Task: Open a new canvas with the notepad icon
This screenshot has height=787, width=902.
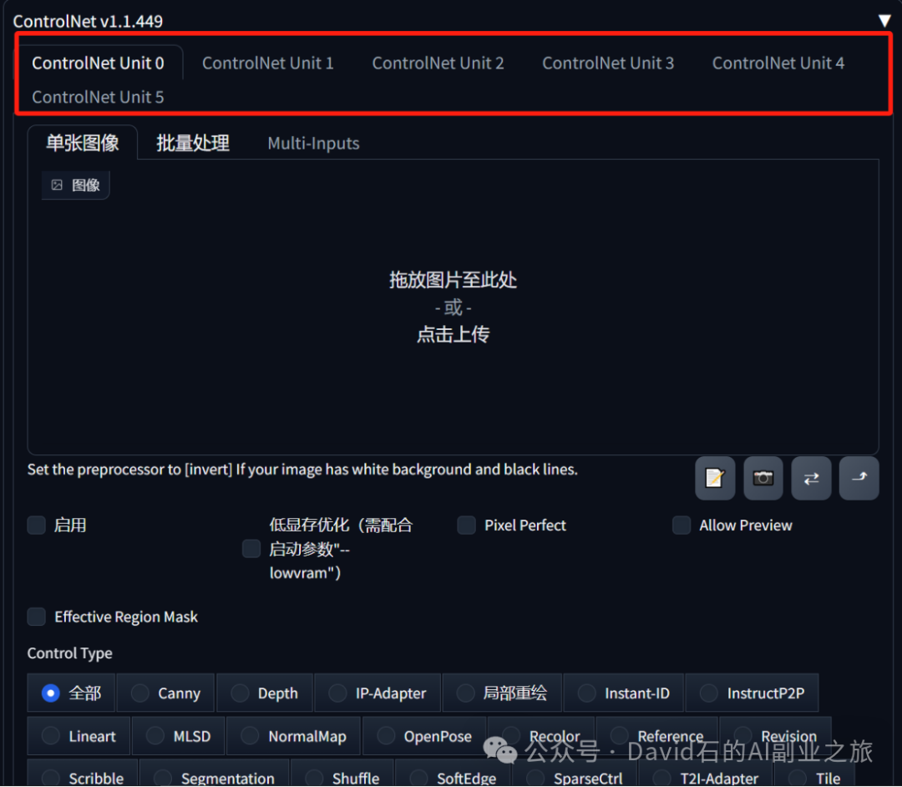Action: tap(715, 478)
